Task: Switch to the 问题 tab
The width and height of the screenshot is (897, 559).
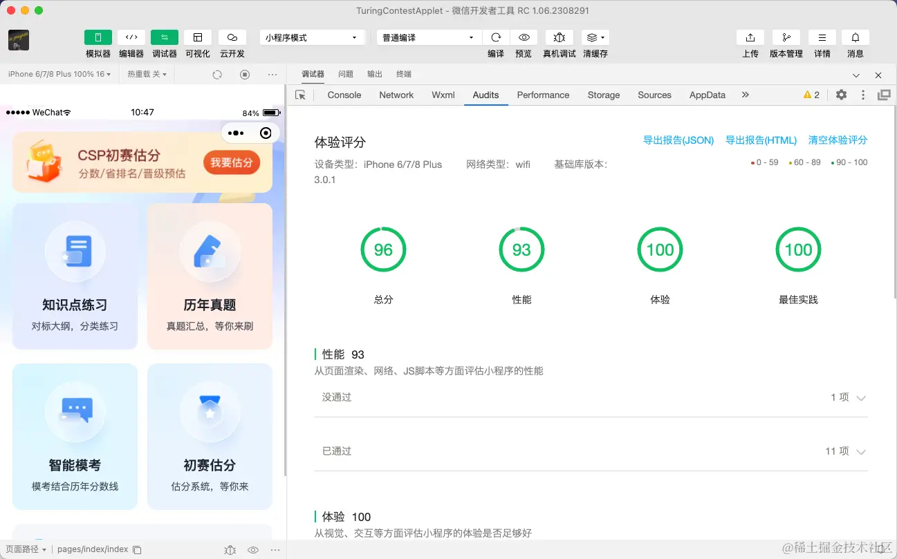Action: click(346, 74)
